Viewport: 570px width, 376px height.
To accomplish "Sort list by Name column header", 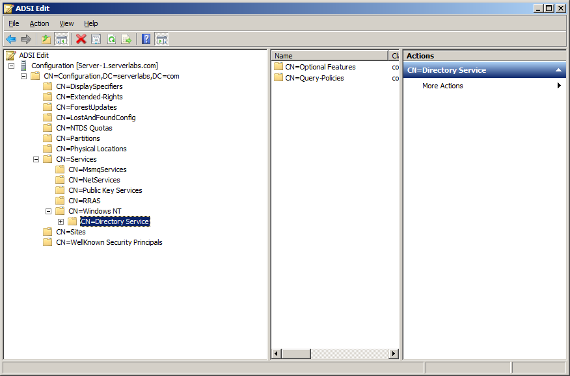I will click(x=330, y=56).
